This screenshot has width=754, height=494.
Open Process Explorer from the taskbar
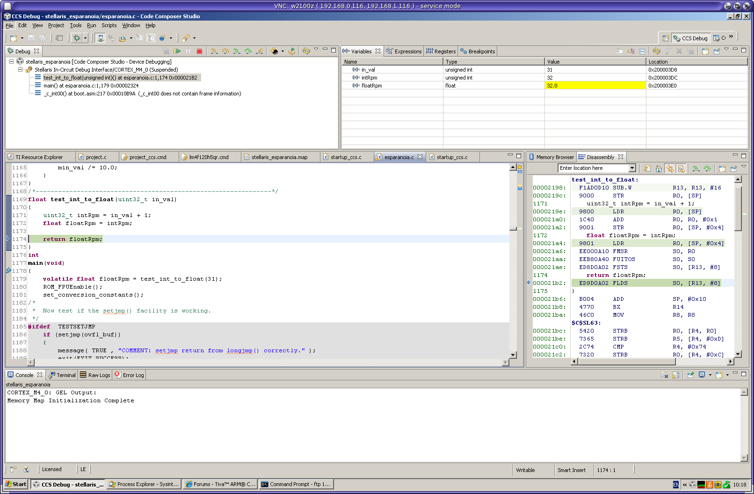(144, 484)
